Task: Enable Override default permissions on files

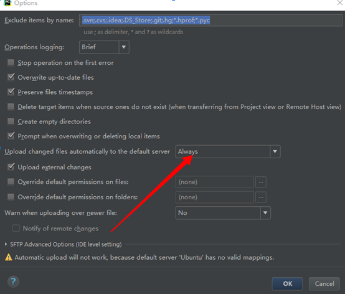Action: (11, 181)
